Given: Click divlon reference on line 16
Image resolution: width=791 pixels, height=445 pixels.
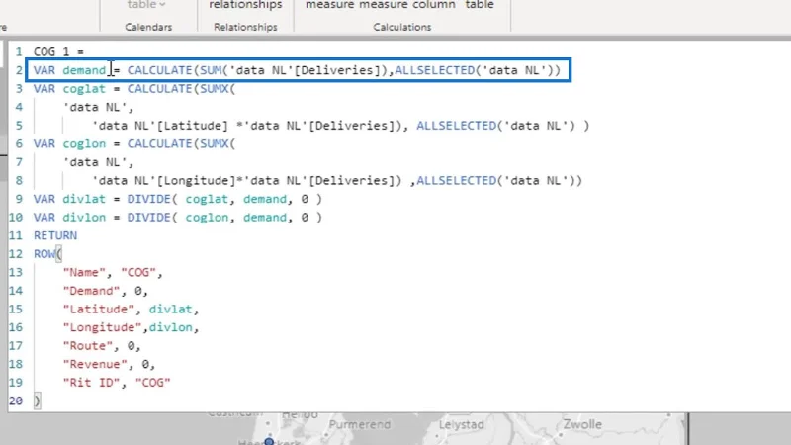Looking at the screenshot, I should tap(170, 327).
